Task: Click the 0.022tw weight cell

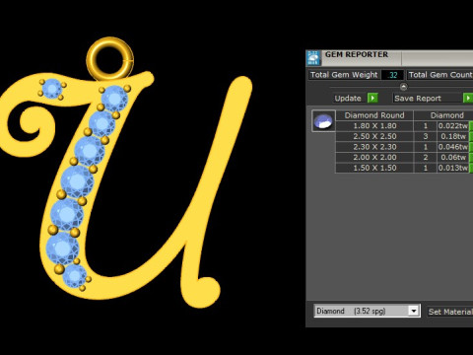Action: (x=453, y=126)
